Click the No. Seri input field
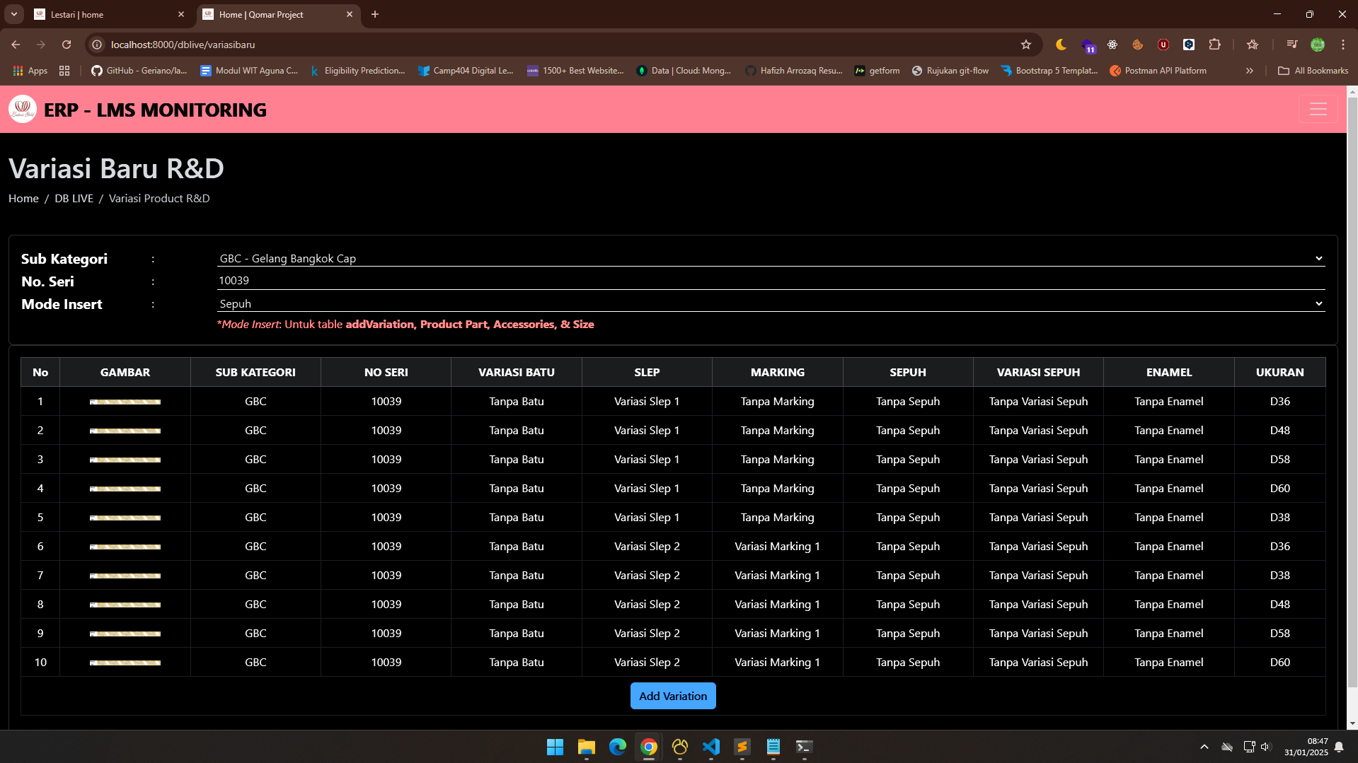The image size is (1358, 763). (x=771, y=281)
